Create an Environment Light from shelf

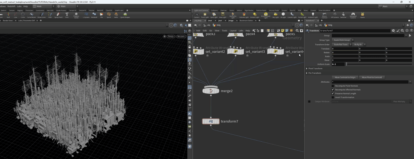(x=265, y=15)
